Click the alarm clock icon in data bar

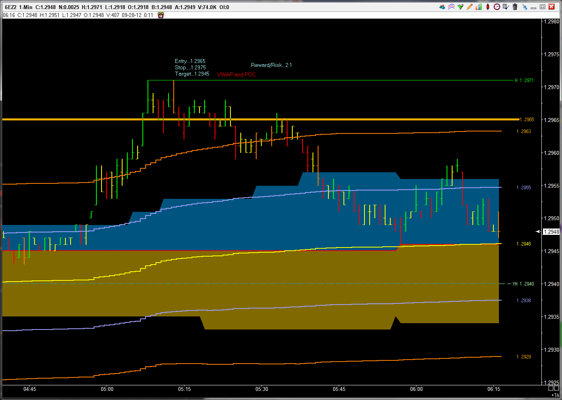pyautogui.click(x=161, y=15)
